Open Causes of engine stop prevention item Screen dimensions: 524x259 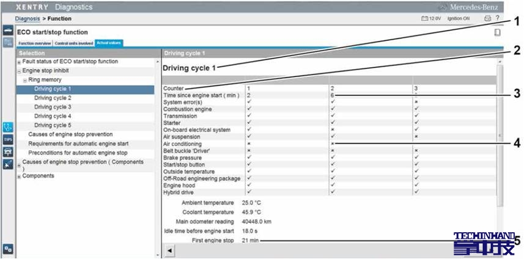click(x=70, y=134)
